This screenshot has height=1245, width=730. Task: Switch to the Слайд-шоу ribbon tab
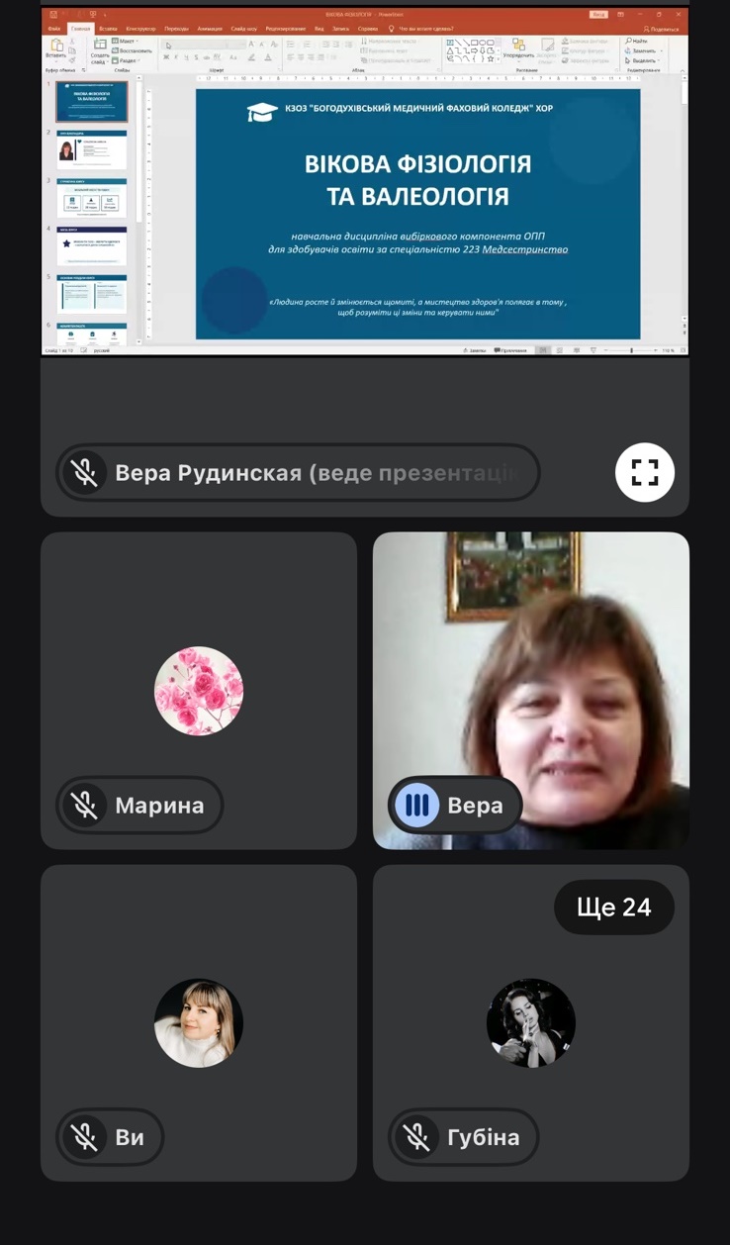coord(244,29)
